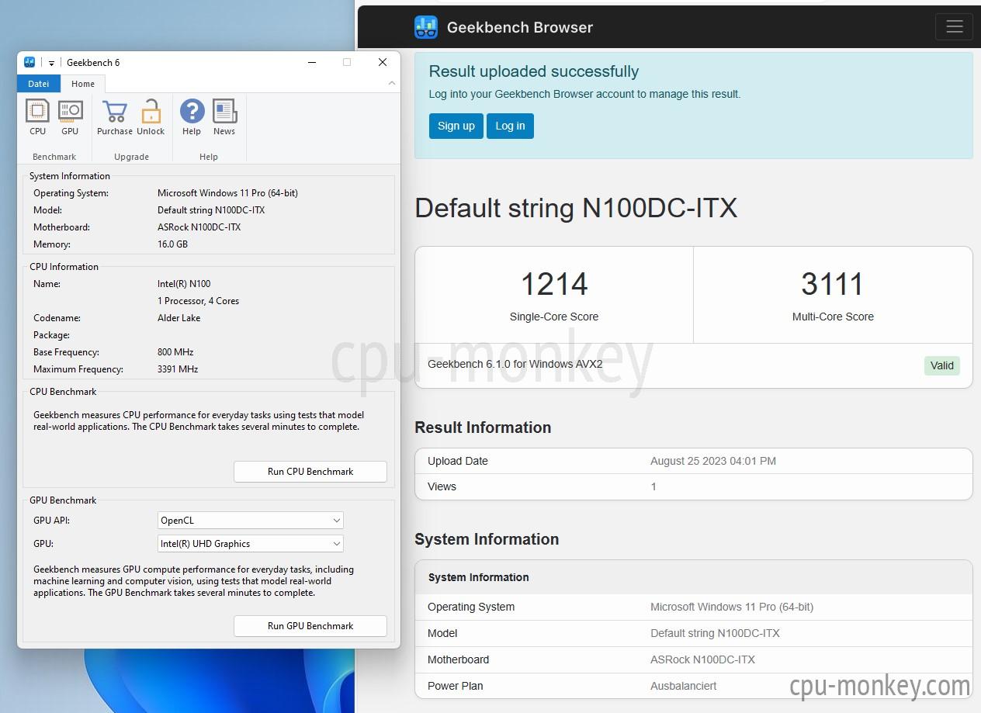The image size is (981, 713).
Task: Click the 16.0 GB memory value
Action: click(172, 244)
